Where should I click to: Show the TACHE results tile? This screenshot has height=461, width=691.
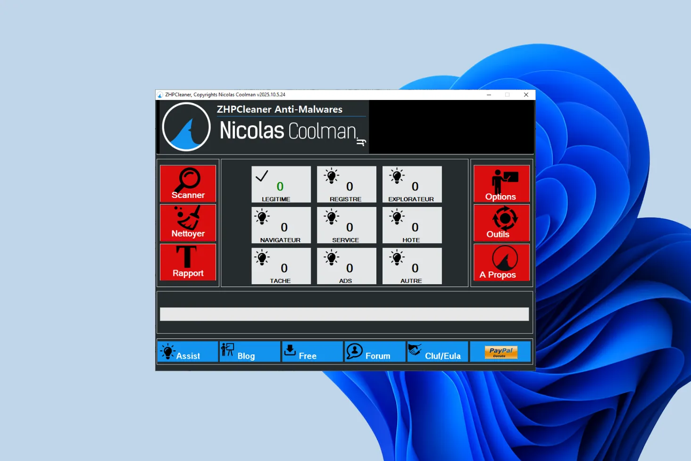coord(281,266)
